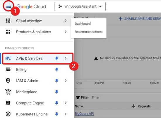Click the '6:00 PM' chart axis label
The width and height of the screenshot is (161, 118).
pos(99,83)
